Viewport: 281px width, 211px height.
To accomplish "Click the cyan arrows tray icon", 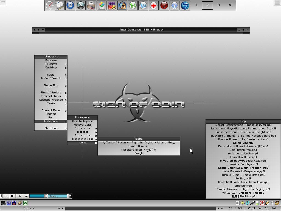I will point(248,203).
